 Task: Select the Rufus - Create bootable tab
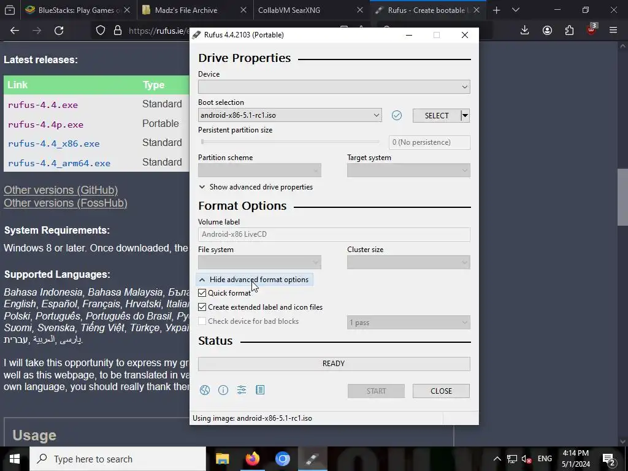(x=427, y=10)
